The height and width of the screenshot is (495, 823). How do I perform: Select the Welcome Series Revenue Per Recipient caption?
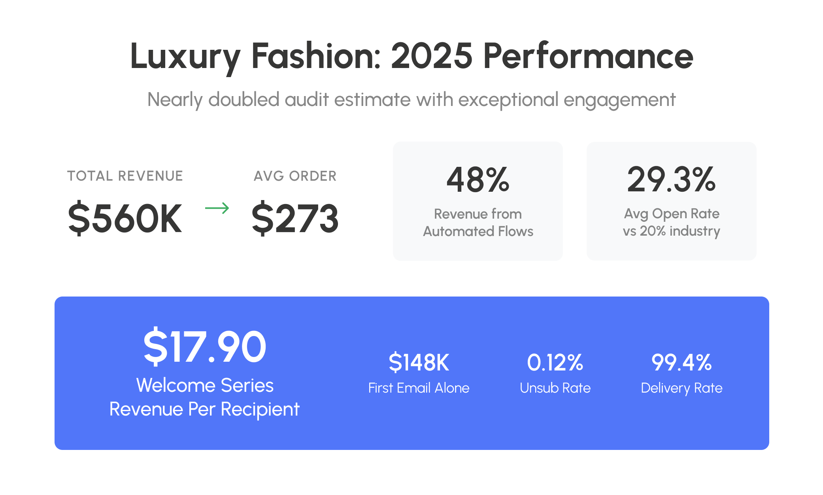click(204, 397)
